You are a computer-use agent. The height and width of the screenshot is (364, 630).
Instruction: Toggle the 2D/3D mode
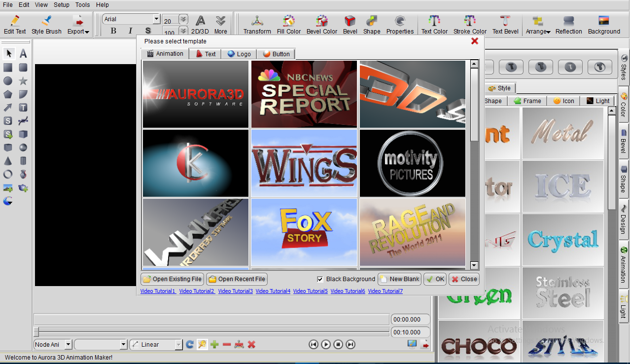coord(200,25)
